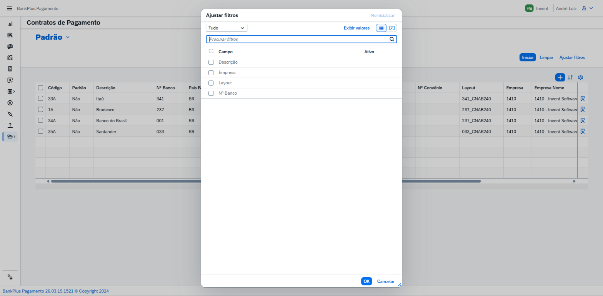The image size is (603, 296).
Task: Open the sort arrows icon above table
Action: [570, 77]
